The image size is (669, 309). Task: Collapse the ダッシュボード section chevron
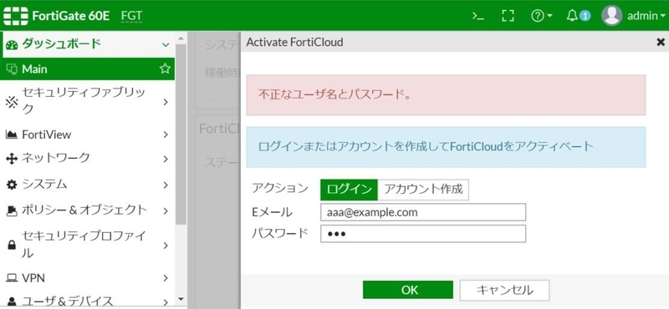(x=166, y=44)
